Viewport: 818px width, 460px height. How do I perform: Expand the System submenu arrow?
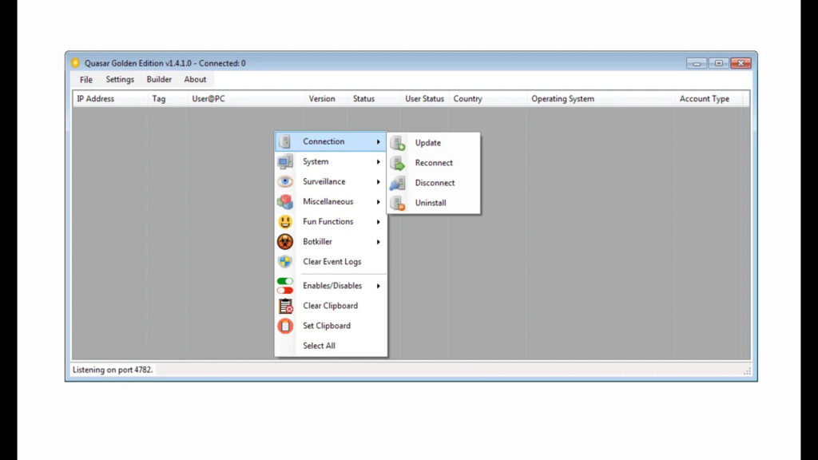tap(378, 161)
